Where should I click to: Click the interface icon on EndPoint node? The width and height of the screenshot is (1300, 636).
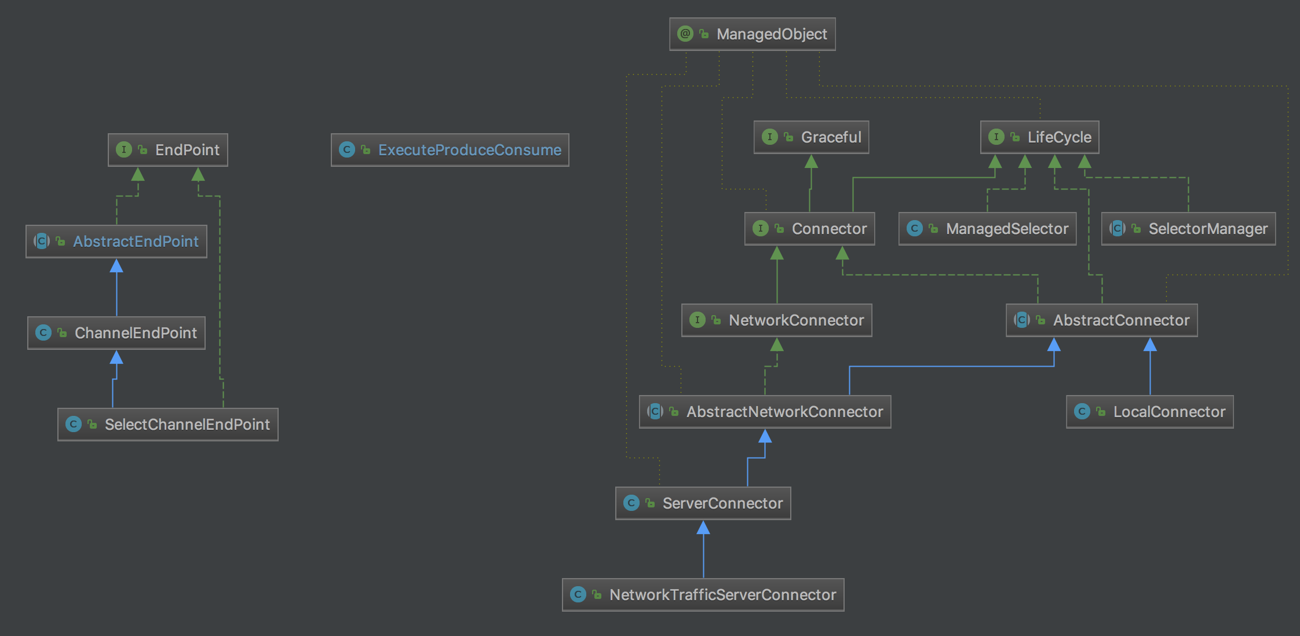(x=123, y=149)
